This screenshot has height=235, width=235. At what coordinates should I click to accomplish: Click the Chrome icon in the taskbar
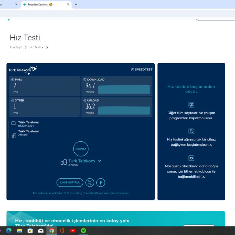click(x=51, y=231)
